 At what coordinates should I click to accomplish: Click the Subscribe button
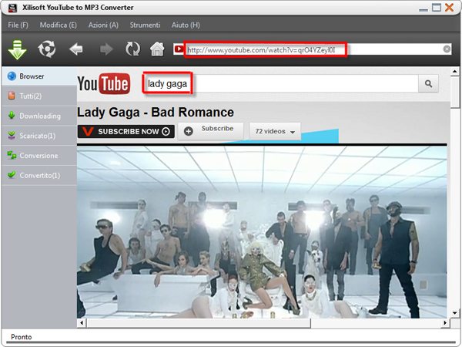tap(211, 131)
